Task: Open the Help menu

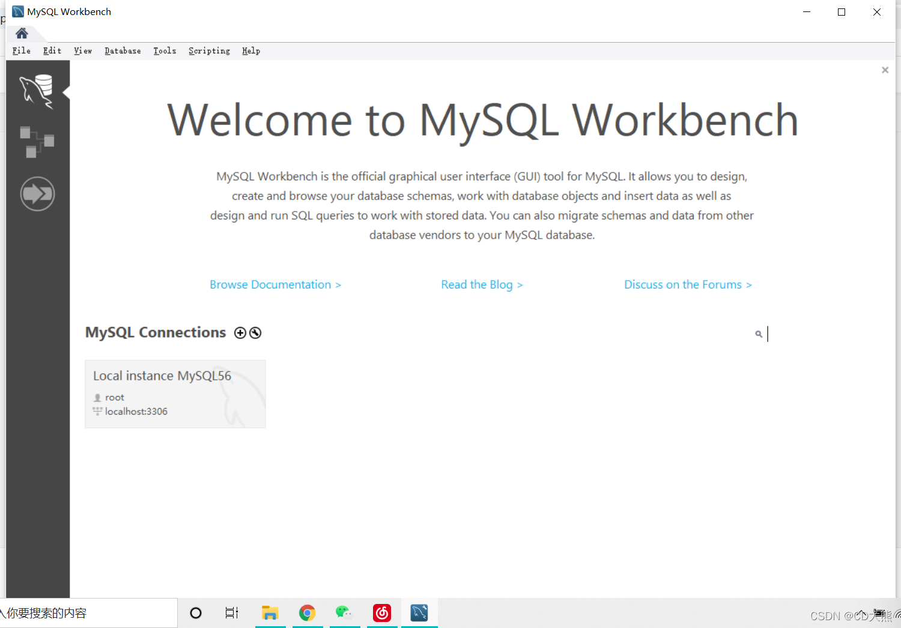Action: pyautogui.click(x=251, y=50)
